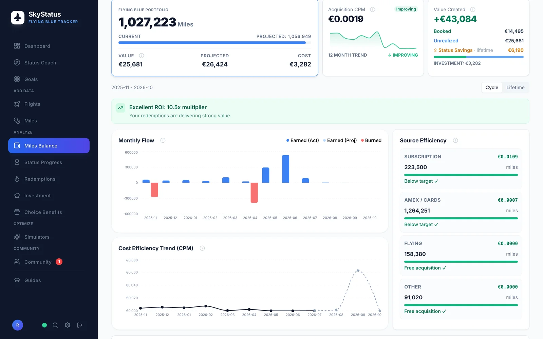Screen dimensions: 543x339
Task: Click the Status Coach compass icon
Action: [x=17, y=62]
